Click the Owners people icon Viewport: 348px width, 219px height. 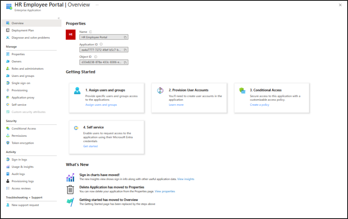[8, 61]
